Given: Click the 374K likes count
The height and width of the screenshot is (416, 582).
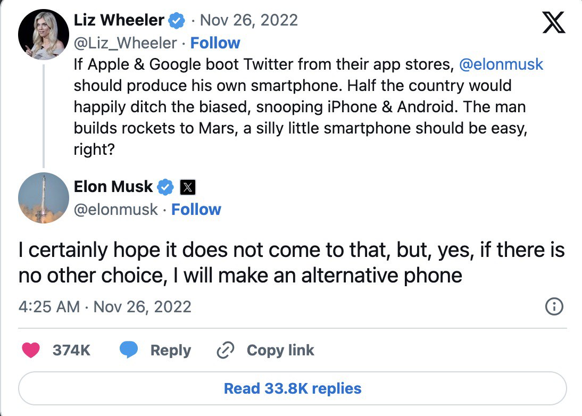Looking at the screenshot, I should pyautogui.click(x=71, y=350).
